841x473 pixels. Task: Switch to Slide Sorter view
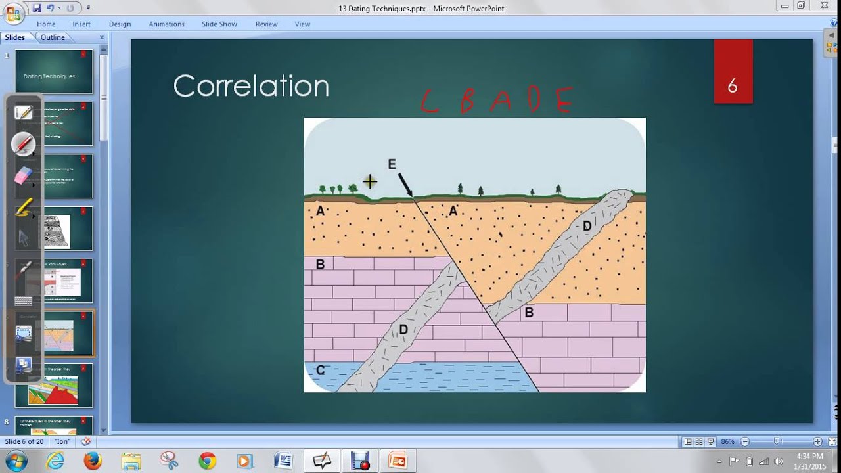[x=699, y=441]
